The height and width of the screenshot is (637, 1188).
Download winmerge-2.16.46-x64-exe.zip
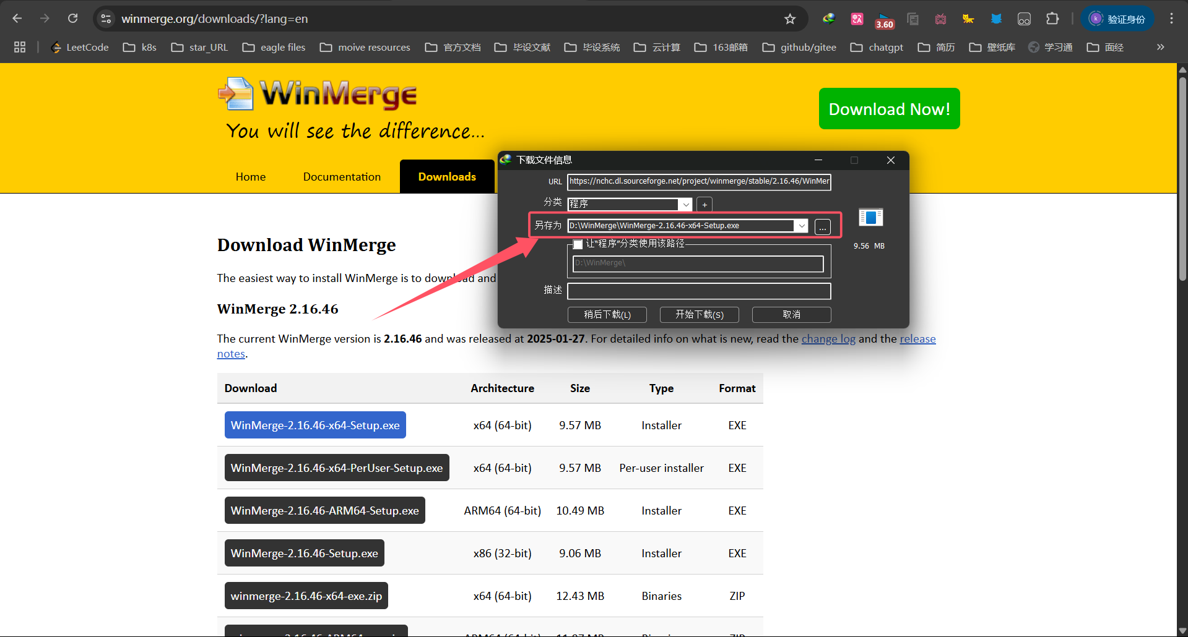coord(306,596)
